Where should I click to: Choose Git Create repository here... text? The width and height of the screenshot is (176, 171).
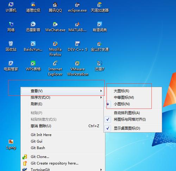pyautogui.click(x=55, y=163)
